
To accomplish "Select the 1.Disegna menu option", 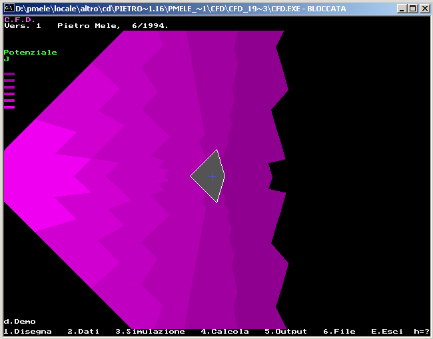I will coord(27,331).
